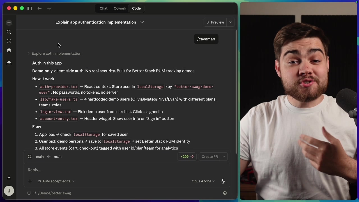Switch to the Chat tab
359x202 pixels.
pos(103,8)
